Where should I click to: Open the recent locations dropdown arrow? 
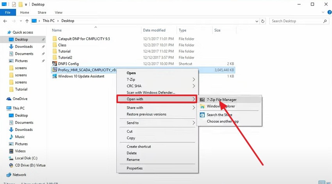[x=21, y=21]
